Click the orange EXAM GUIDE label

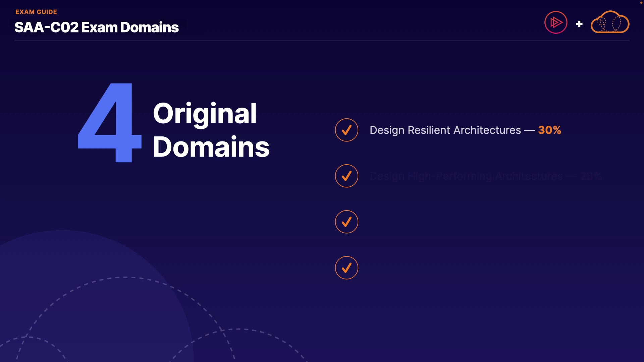coord(36,12)
